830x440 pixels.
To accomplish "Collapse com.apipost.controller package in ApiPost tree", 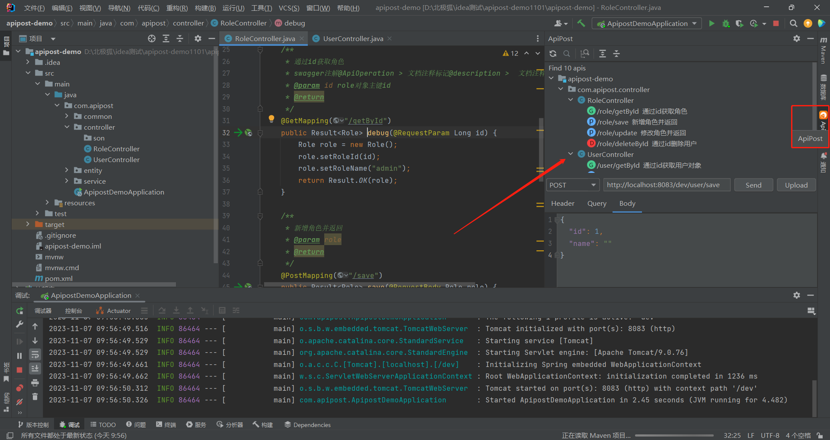I will 561,89.
